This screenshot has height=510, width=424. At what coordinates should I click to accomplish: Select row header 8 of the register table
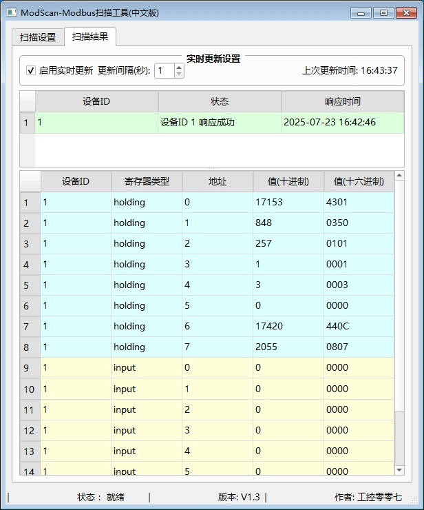click(30, 347)
